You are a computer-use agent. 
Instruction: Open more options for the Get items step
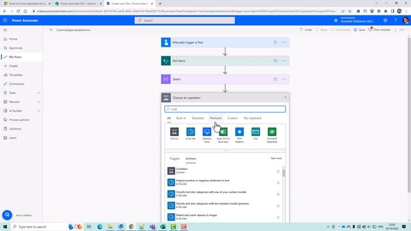coord(284,61)
